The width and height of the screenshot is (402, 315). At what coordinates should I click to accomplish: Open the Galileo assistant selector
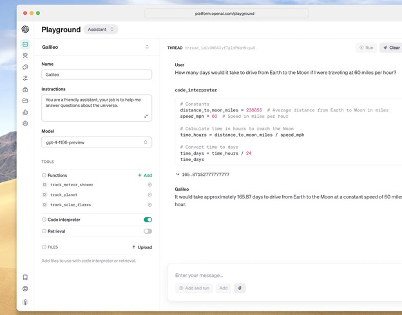pos(97,47)
